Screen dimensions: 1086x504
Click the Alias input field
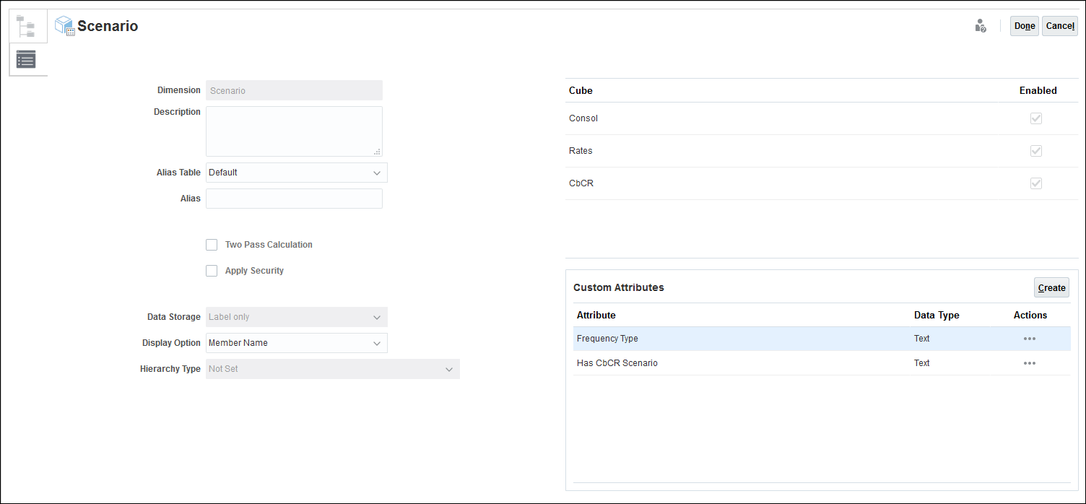(x=294, y=199)
